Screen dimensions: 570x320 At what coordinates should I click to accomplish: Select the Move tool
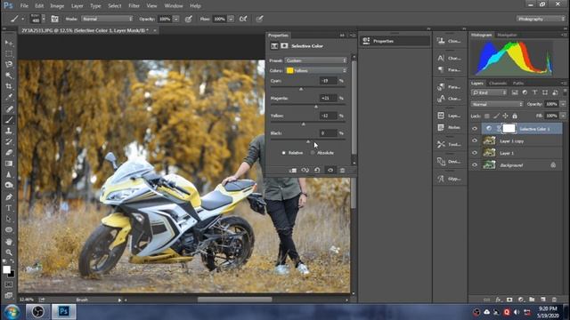pos(9,43)
